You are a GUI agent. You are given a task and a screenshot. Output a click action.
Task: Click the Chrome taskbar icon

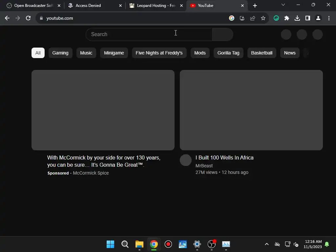tap(154, 244)
